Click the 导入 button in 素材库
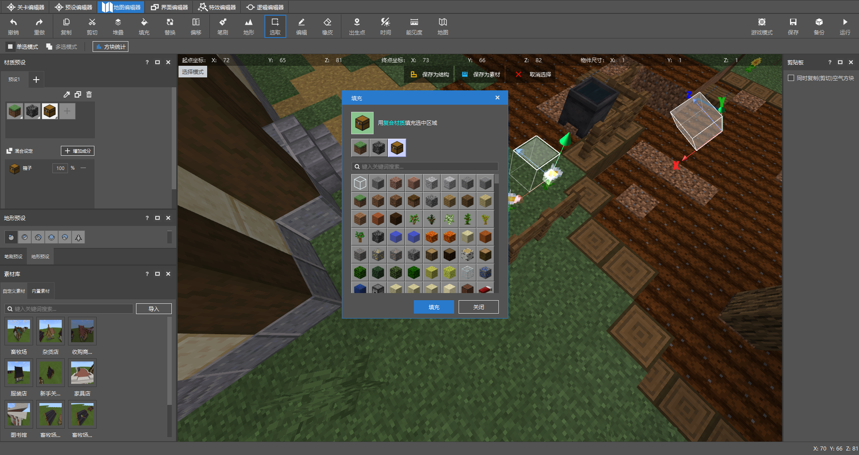 tap(154, 309)
